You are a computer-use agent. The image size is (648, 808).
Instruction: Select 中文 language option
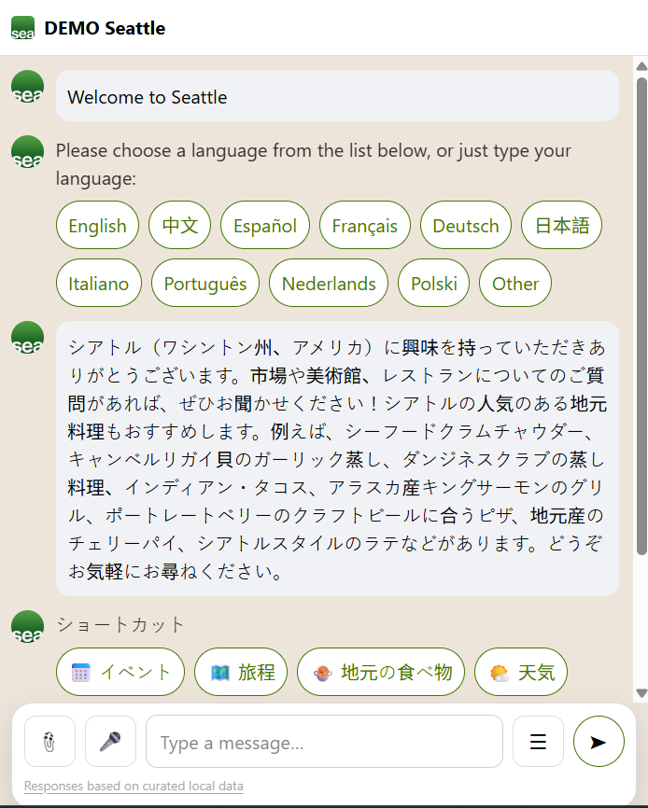pos(180,226)
